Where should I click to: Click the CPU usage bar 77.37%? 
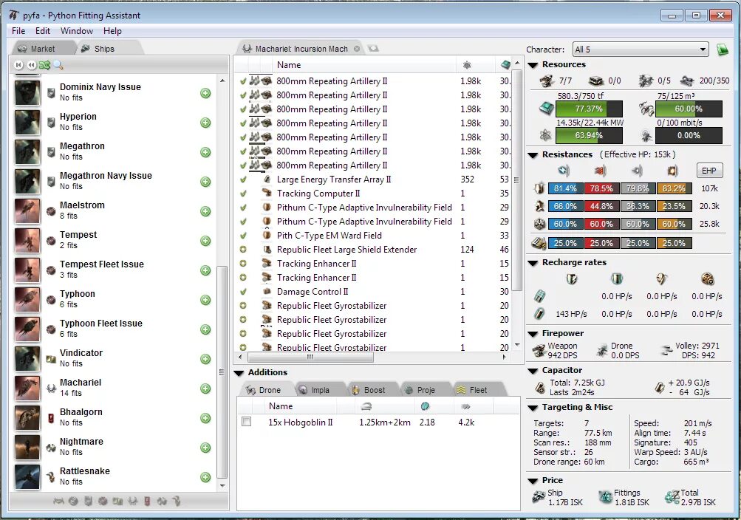(589, 109)
